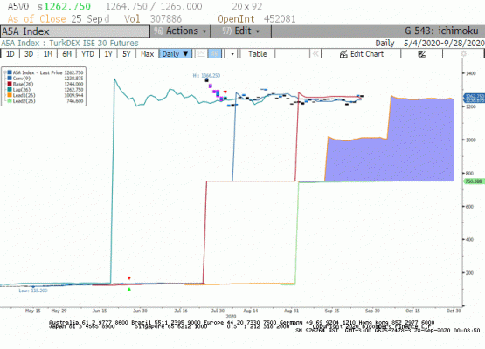Expand the small chart-type dropdown arrow
This screenshot has height=349, width=485.
tap(232, 54)
